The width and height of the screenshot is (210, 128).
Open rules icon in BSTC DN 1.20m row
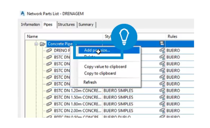(162, 91)
